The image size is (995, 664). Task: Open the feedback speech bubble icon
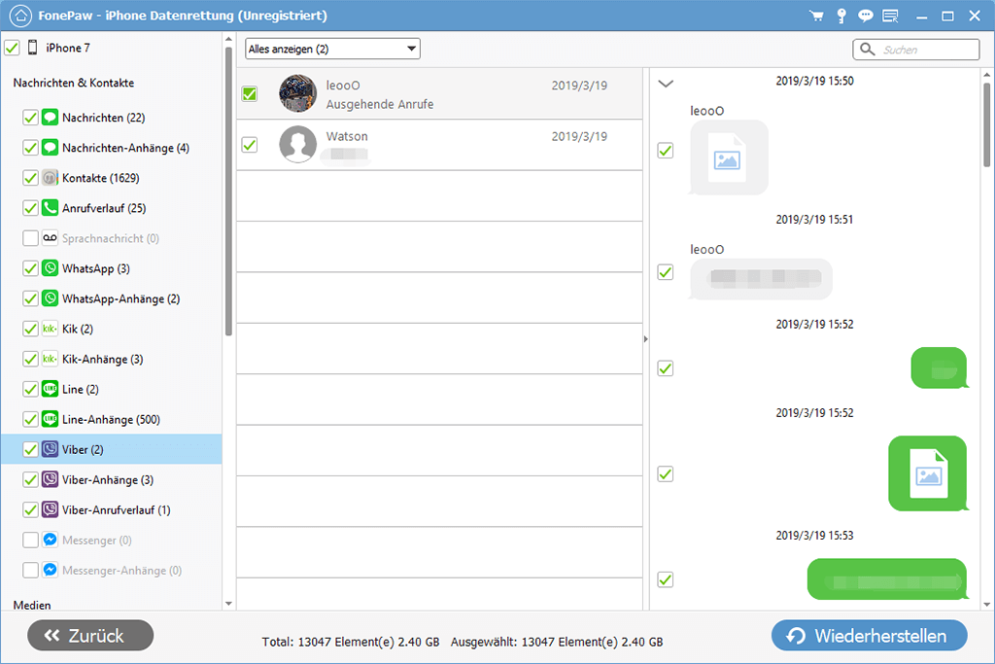pyautogui.click(x=865, y=16)
